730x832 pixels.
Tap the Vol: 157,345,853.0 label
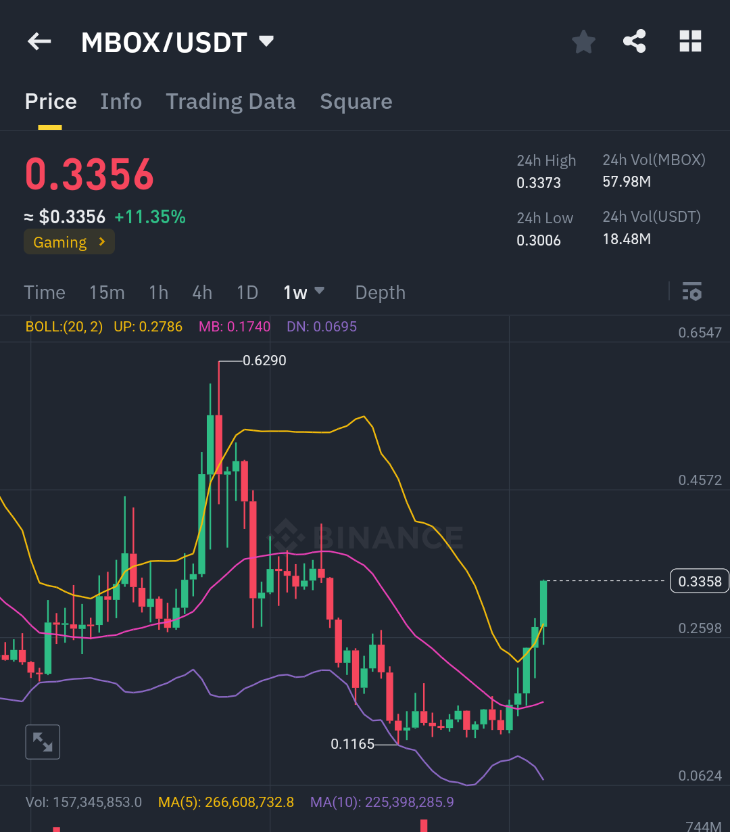coord(84,802)
